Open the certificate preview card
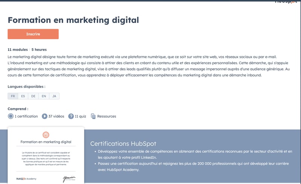This screenshot has height=184, width=301. [46, 155]
